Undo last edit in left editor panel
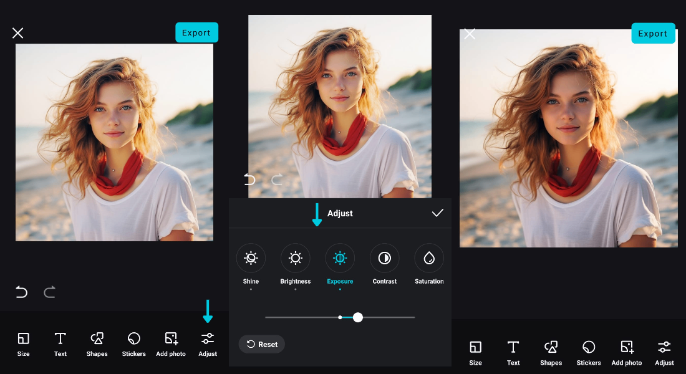The image size is (686, 374). click(x=21, y=292)
